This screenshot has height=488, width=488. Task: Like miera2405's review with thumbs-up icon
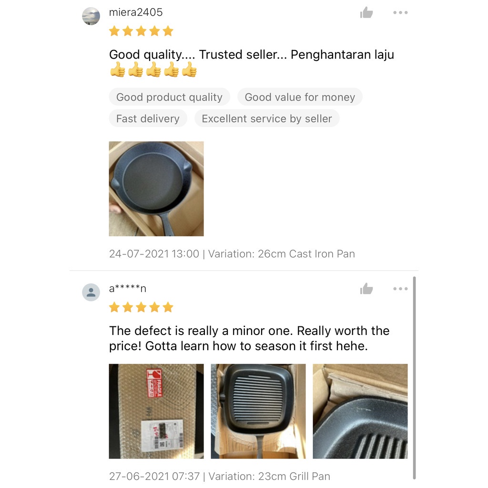coord(366,13)
